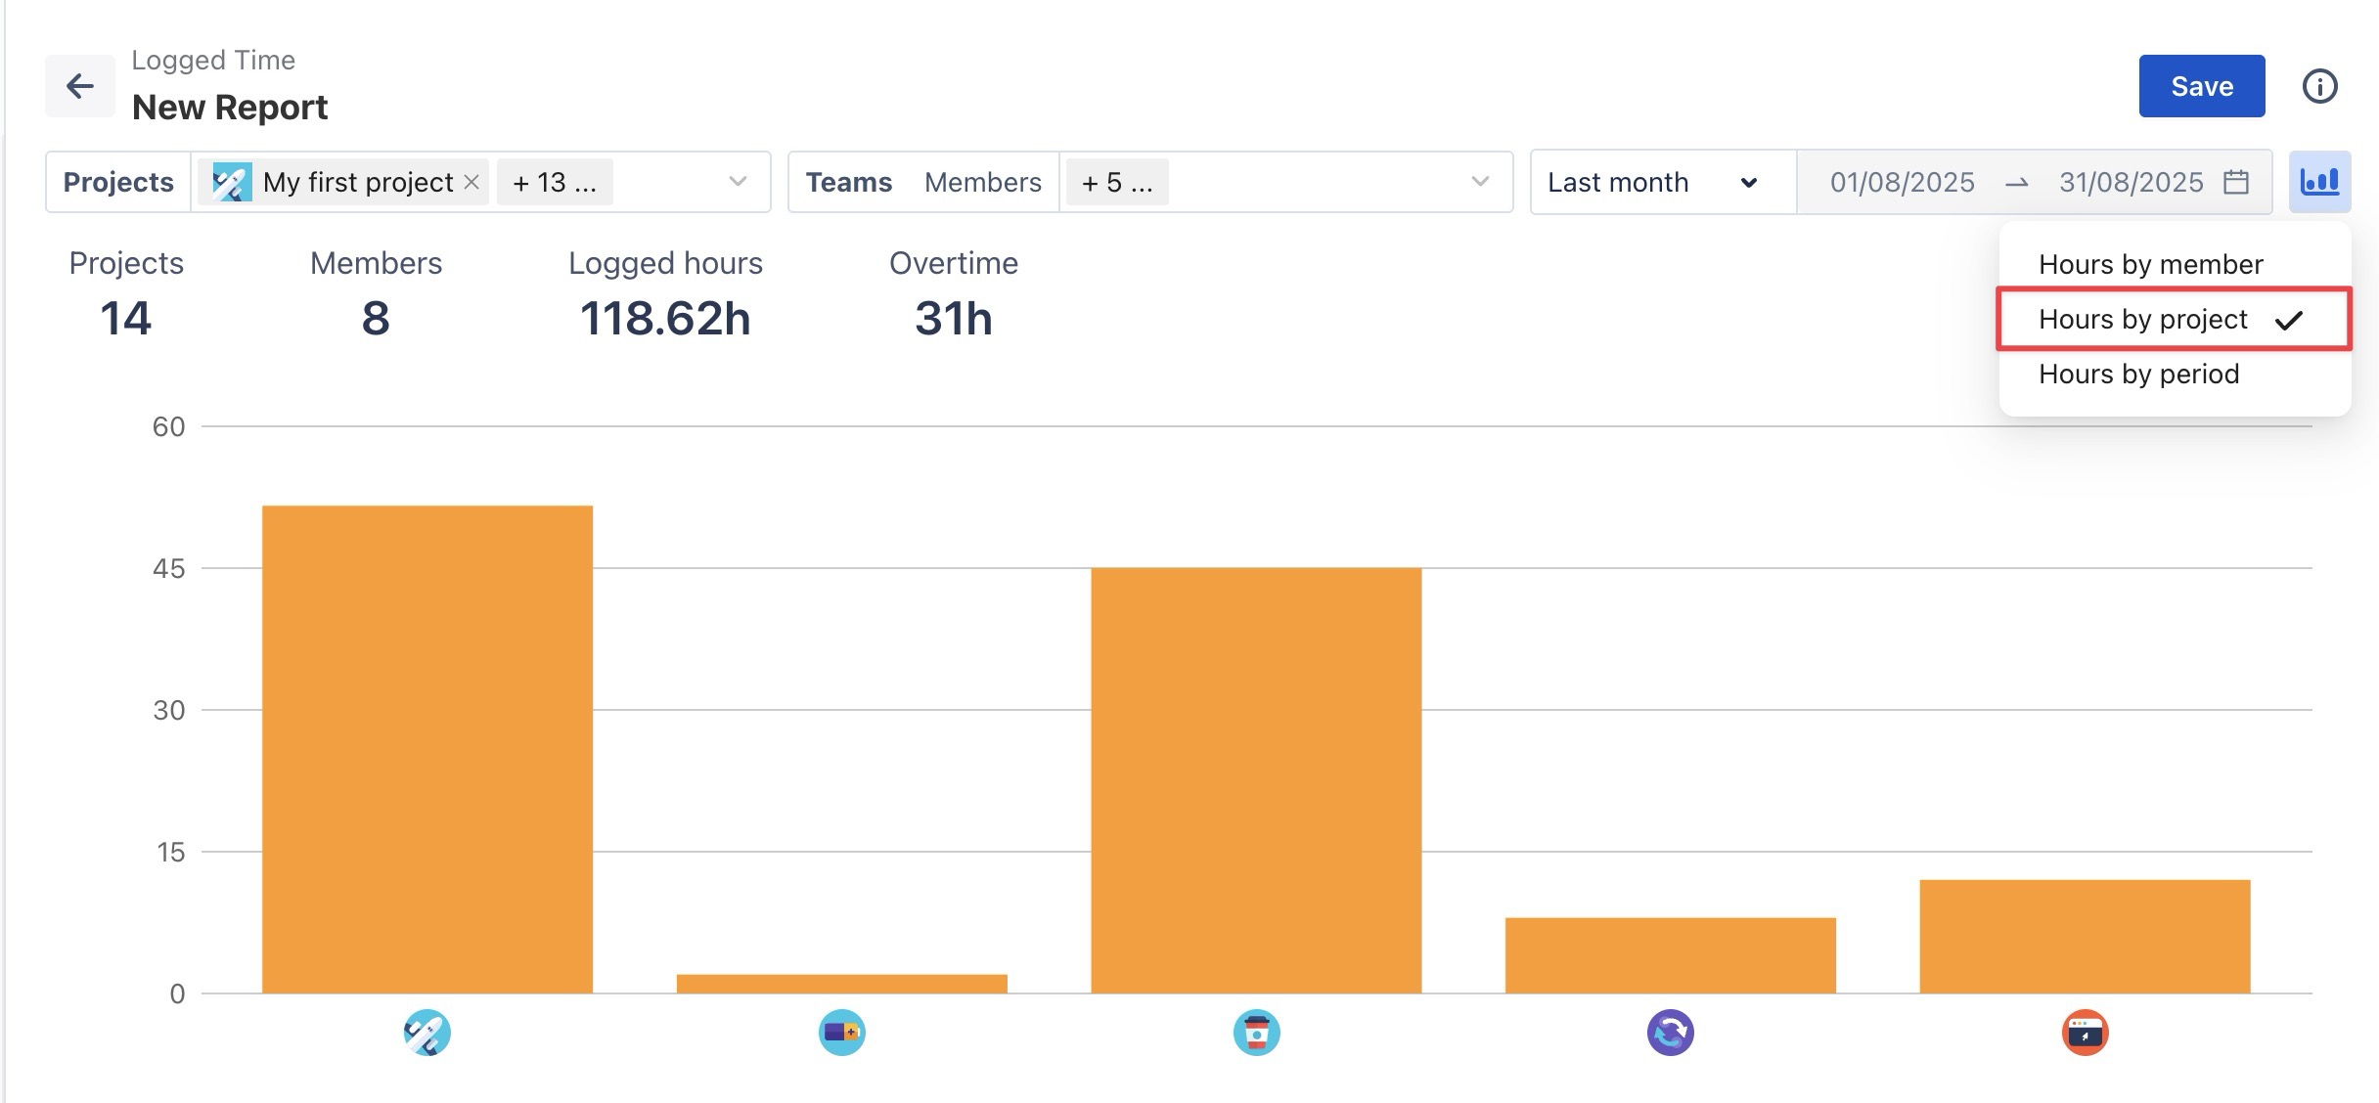2379x1103 pixels.
Task: Click the 01/08/2025 start date field
Action: 1902,182
